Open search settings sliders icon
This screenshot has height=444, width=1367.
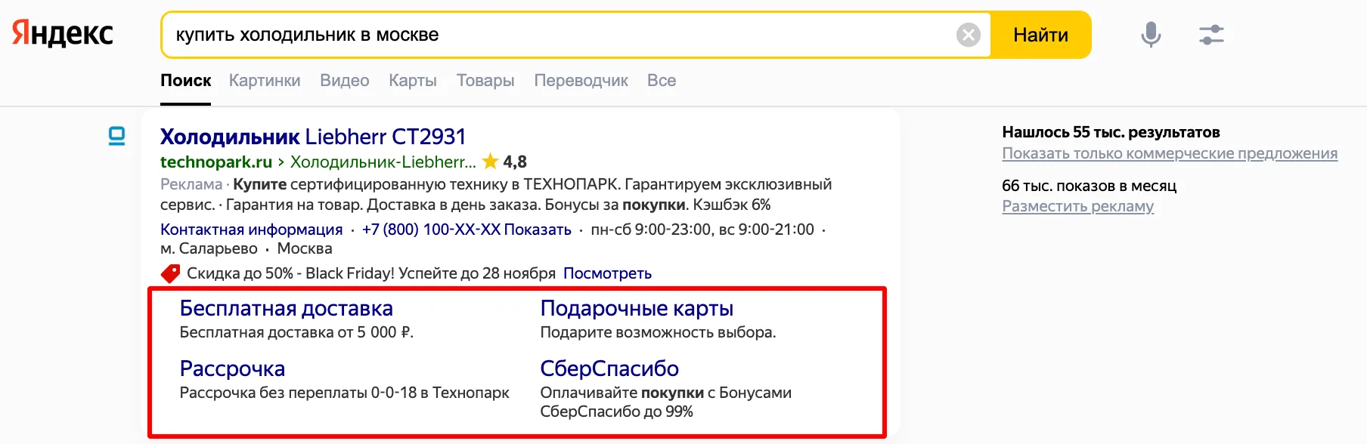(1211, 35)
